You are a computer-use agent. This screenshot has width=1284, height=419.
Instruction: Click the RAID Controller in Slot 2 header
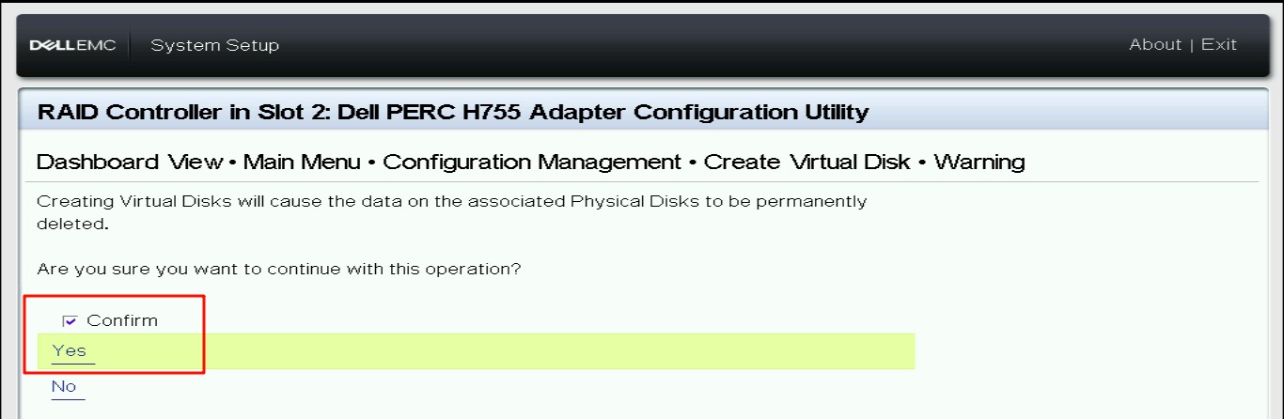(x=184, y=113)
